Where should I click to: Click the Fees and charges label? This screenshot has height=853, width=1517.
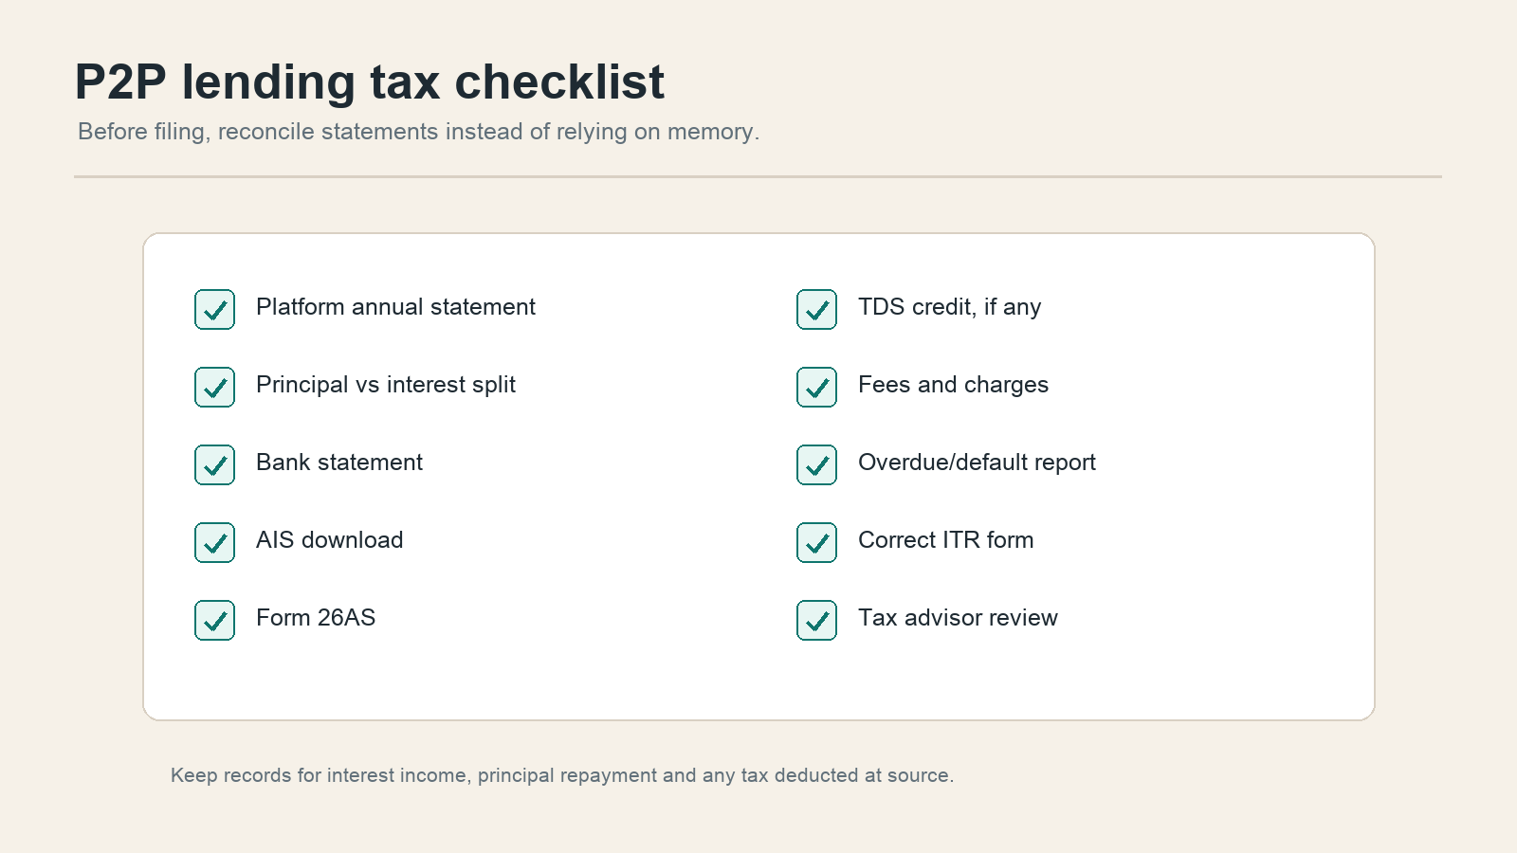(953, 385)
